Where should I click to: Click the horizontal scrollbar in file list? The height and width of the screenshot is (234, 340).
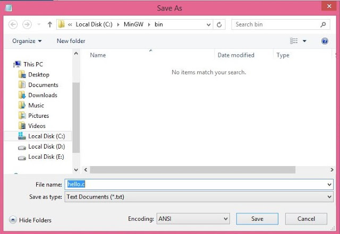(192, 170)
